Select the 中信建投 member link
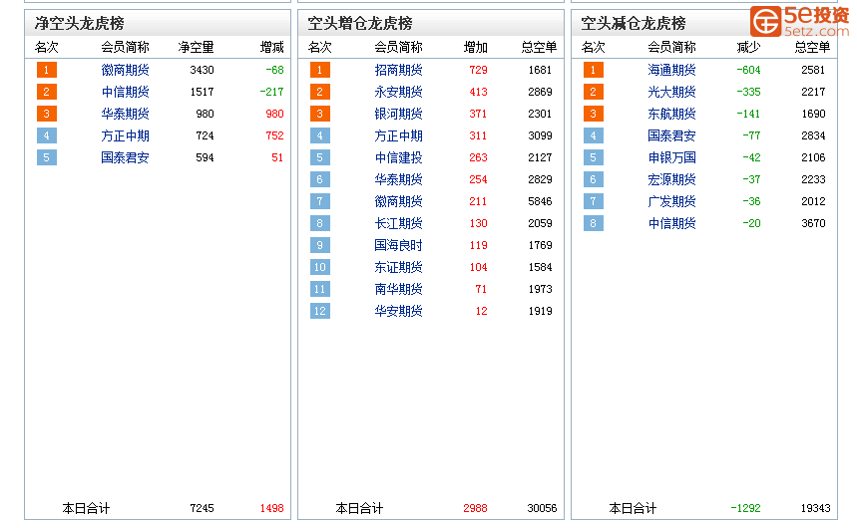857x528 pixels. [398, 157]
